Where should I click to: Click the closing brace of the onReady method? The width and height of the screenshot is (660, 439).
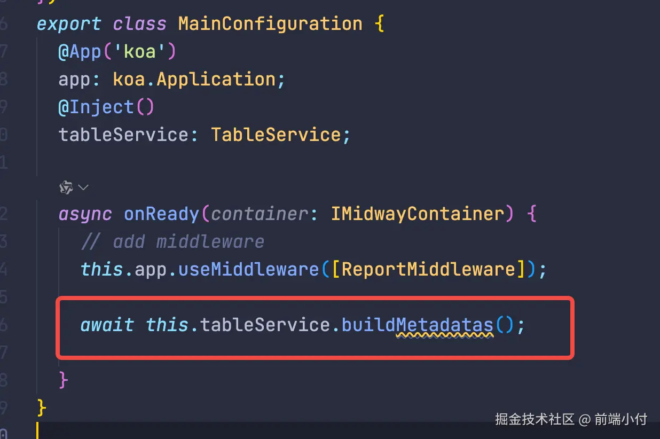click(64, 380)
